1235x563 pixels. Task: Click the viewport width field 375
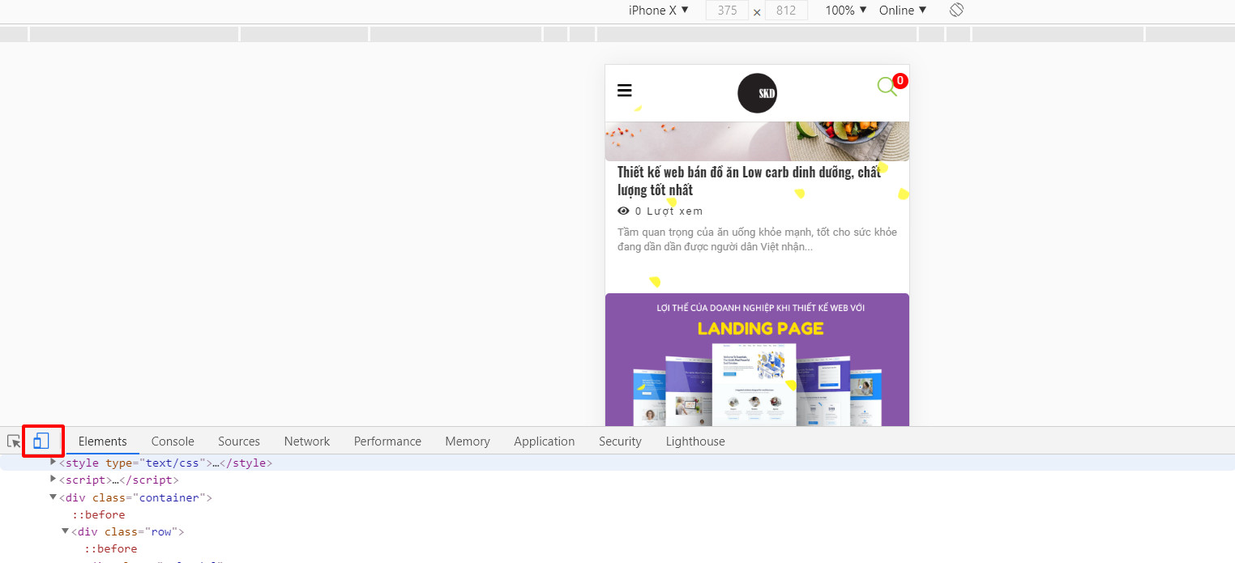[727, 11]
